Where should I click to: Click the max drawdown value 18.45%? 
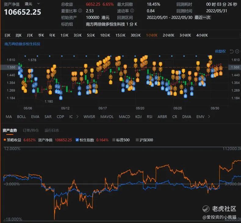[153, 4]
